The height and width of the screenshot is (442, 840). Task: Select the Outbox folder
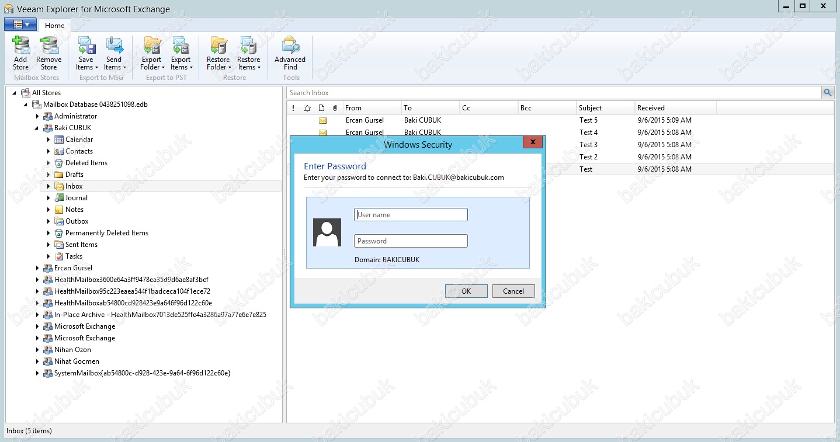[x=77, y=221]
